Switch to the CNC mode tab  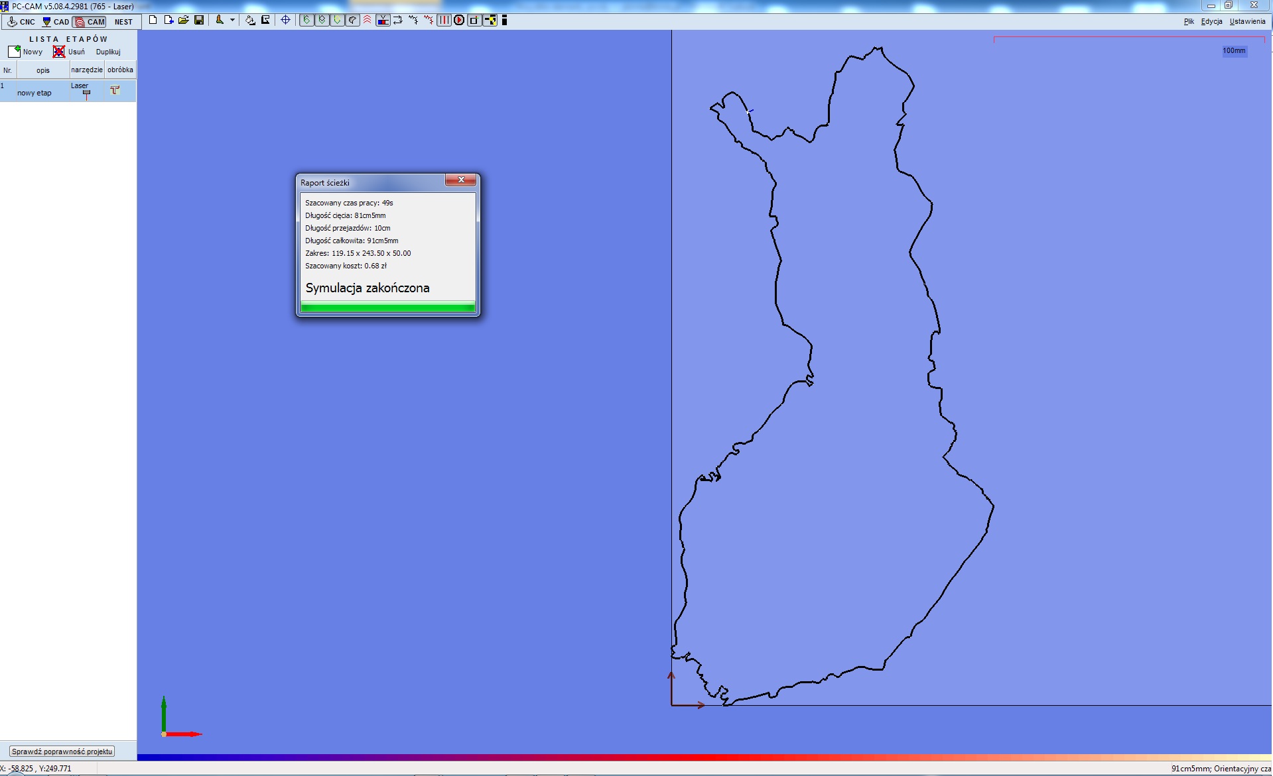point(21,22)
